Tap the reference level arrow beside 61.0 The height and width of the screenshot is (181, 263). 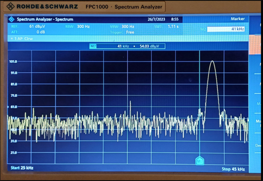(8, 107)
